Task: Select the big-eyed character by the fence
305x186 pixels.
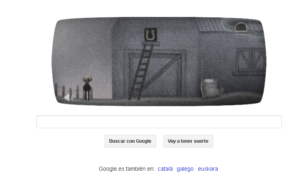Action: pos(87,88)
